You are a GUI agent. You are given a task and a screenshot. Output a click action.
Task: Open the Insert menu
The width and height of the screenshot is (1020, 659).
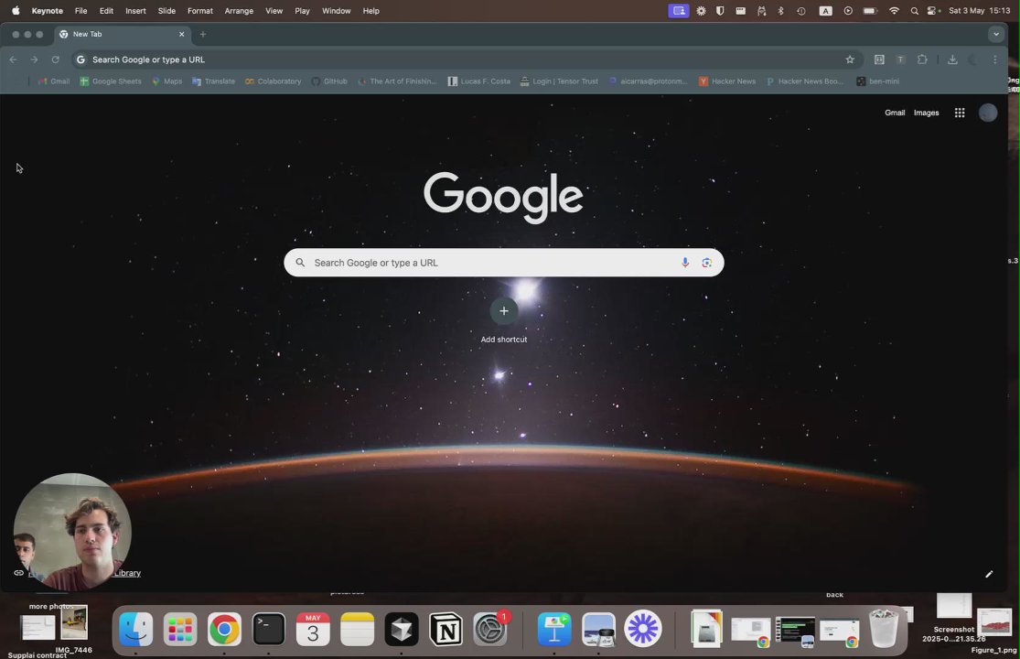coord(135,10)
